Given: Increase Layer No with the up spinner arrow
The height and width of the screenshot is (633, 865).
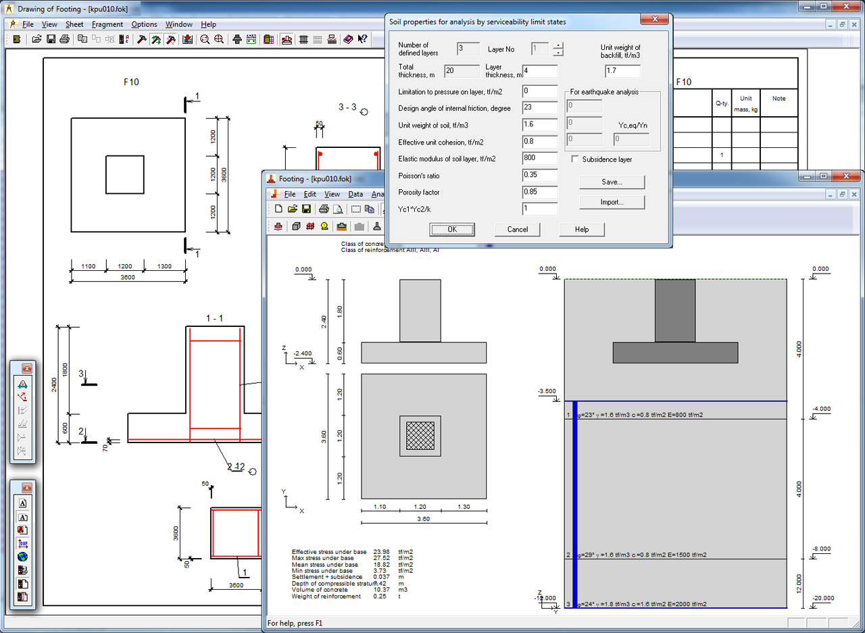Looking at the screenshot, I should (x=558, y=45).
